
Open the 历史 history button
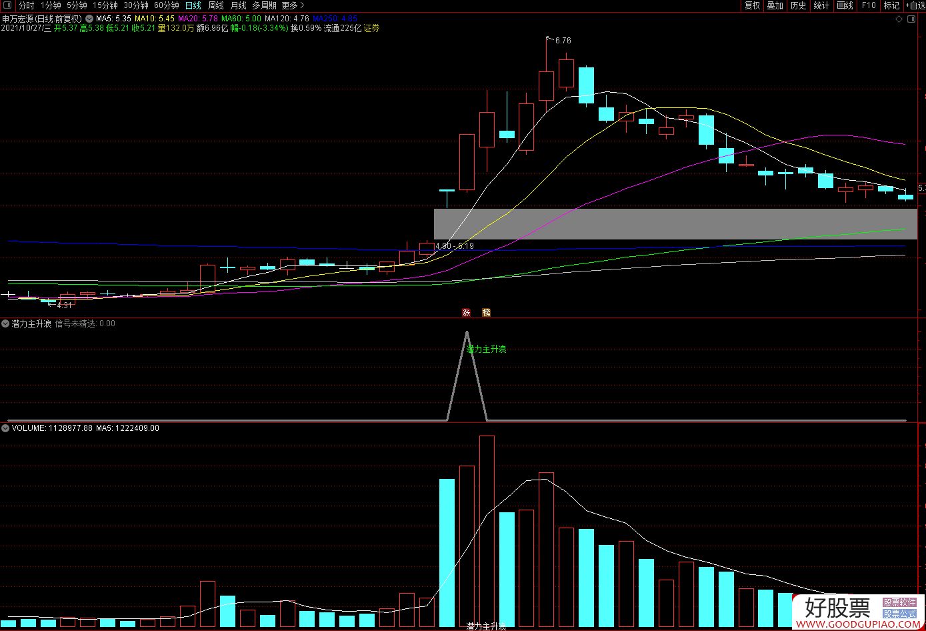point(798,5)
